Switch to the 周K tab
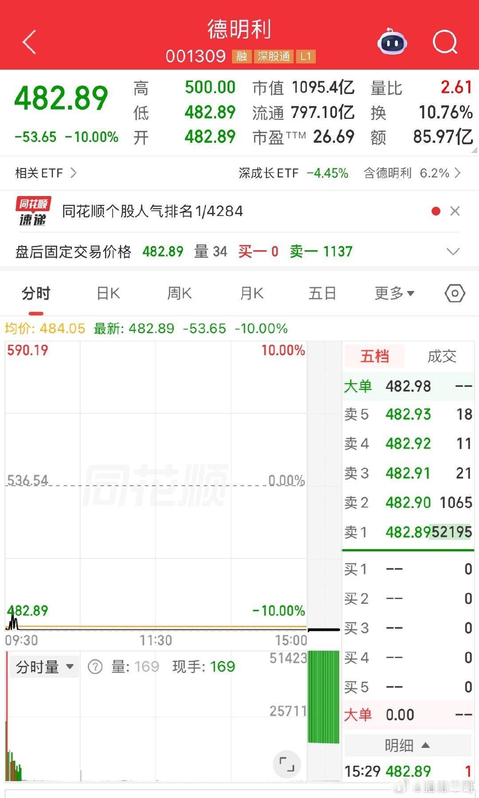The image size is (479, 798). click(179, 293)
